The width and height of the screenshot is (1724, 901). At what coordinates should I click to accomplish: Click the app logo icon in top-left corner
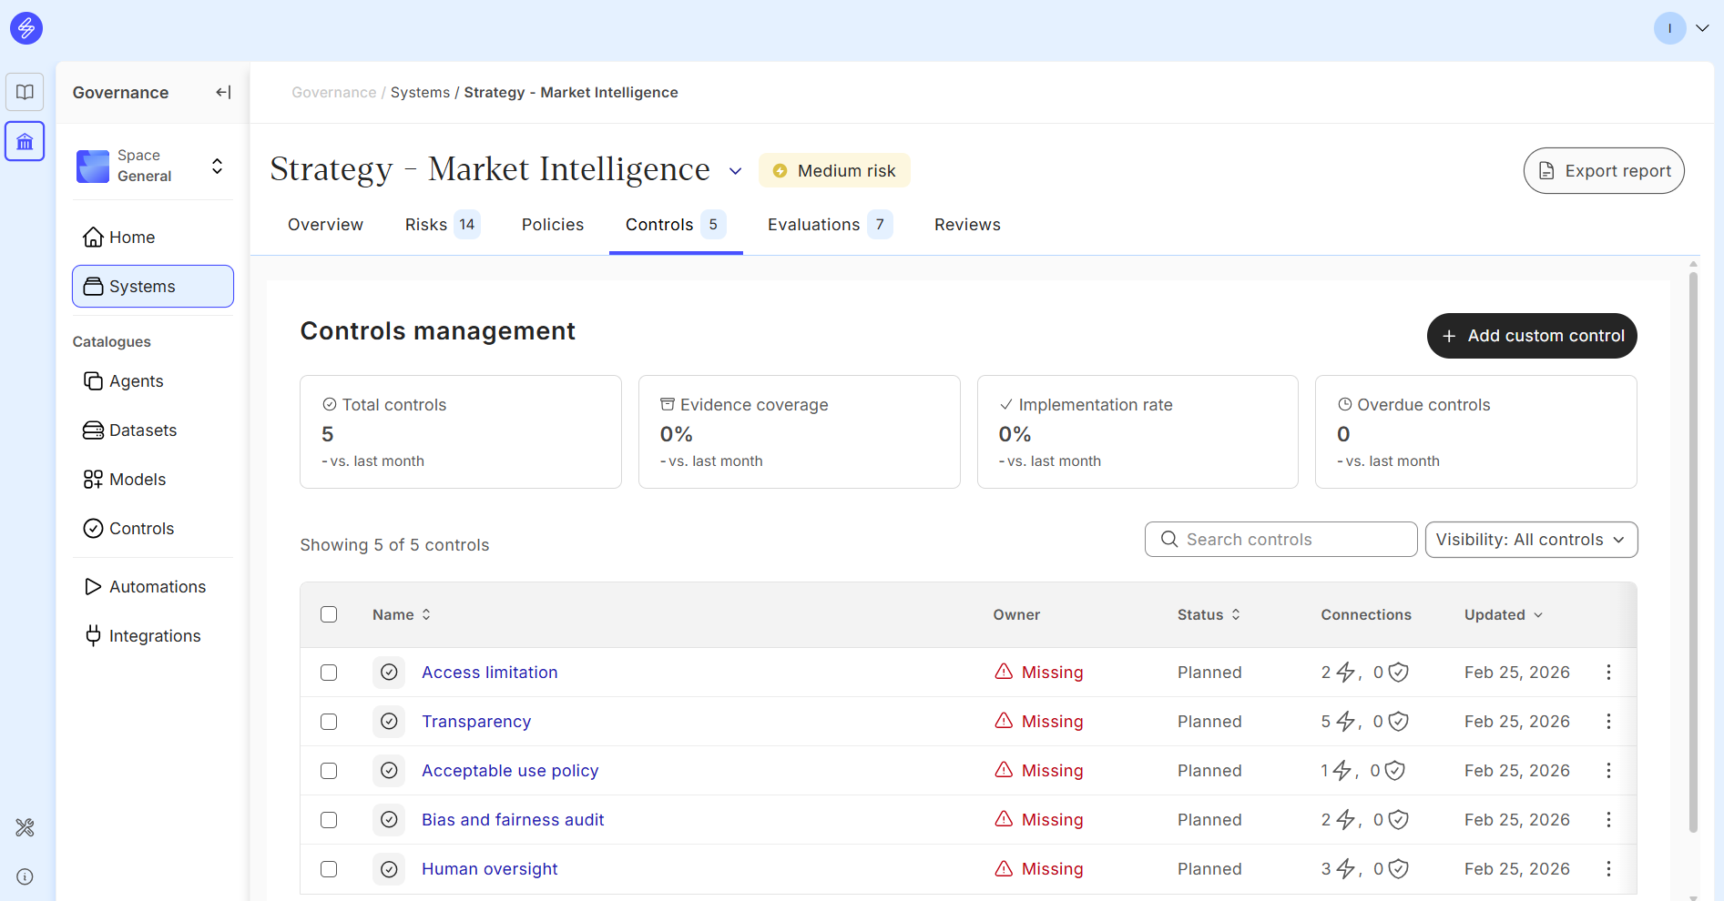(x=26, y=28)
